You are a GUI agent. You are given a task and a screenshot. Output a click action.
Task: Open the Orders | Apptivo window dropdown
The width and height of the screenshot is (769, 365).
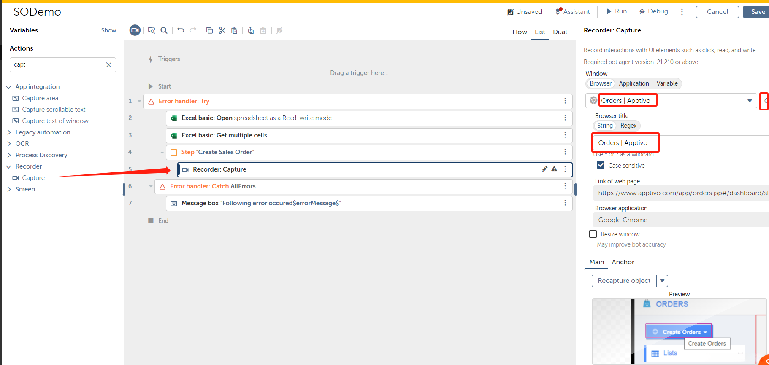click(750, 101)
